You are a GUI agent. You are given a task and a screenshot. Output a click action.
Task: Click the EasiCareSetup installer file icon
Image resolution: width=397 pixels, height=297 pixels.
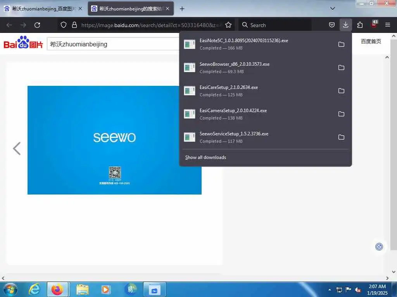tap(190, 90)
